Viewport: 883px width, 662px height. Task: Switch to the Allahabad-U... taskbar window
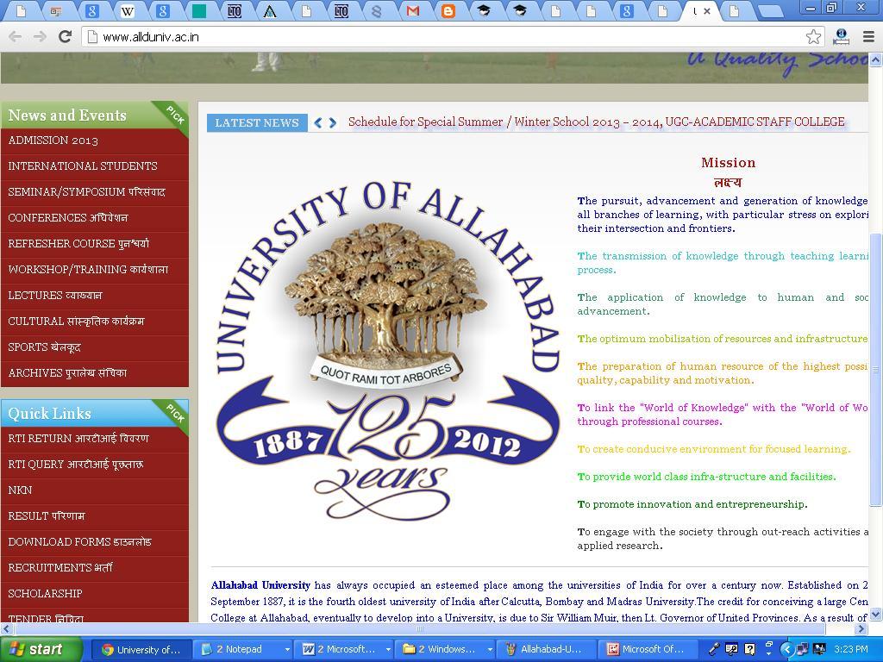click(548, 650)
